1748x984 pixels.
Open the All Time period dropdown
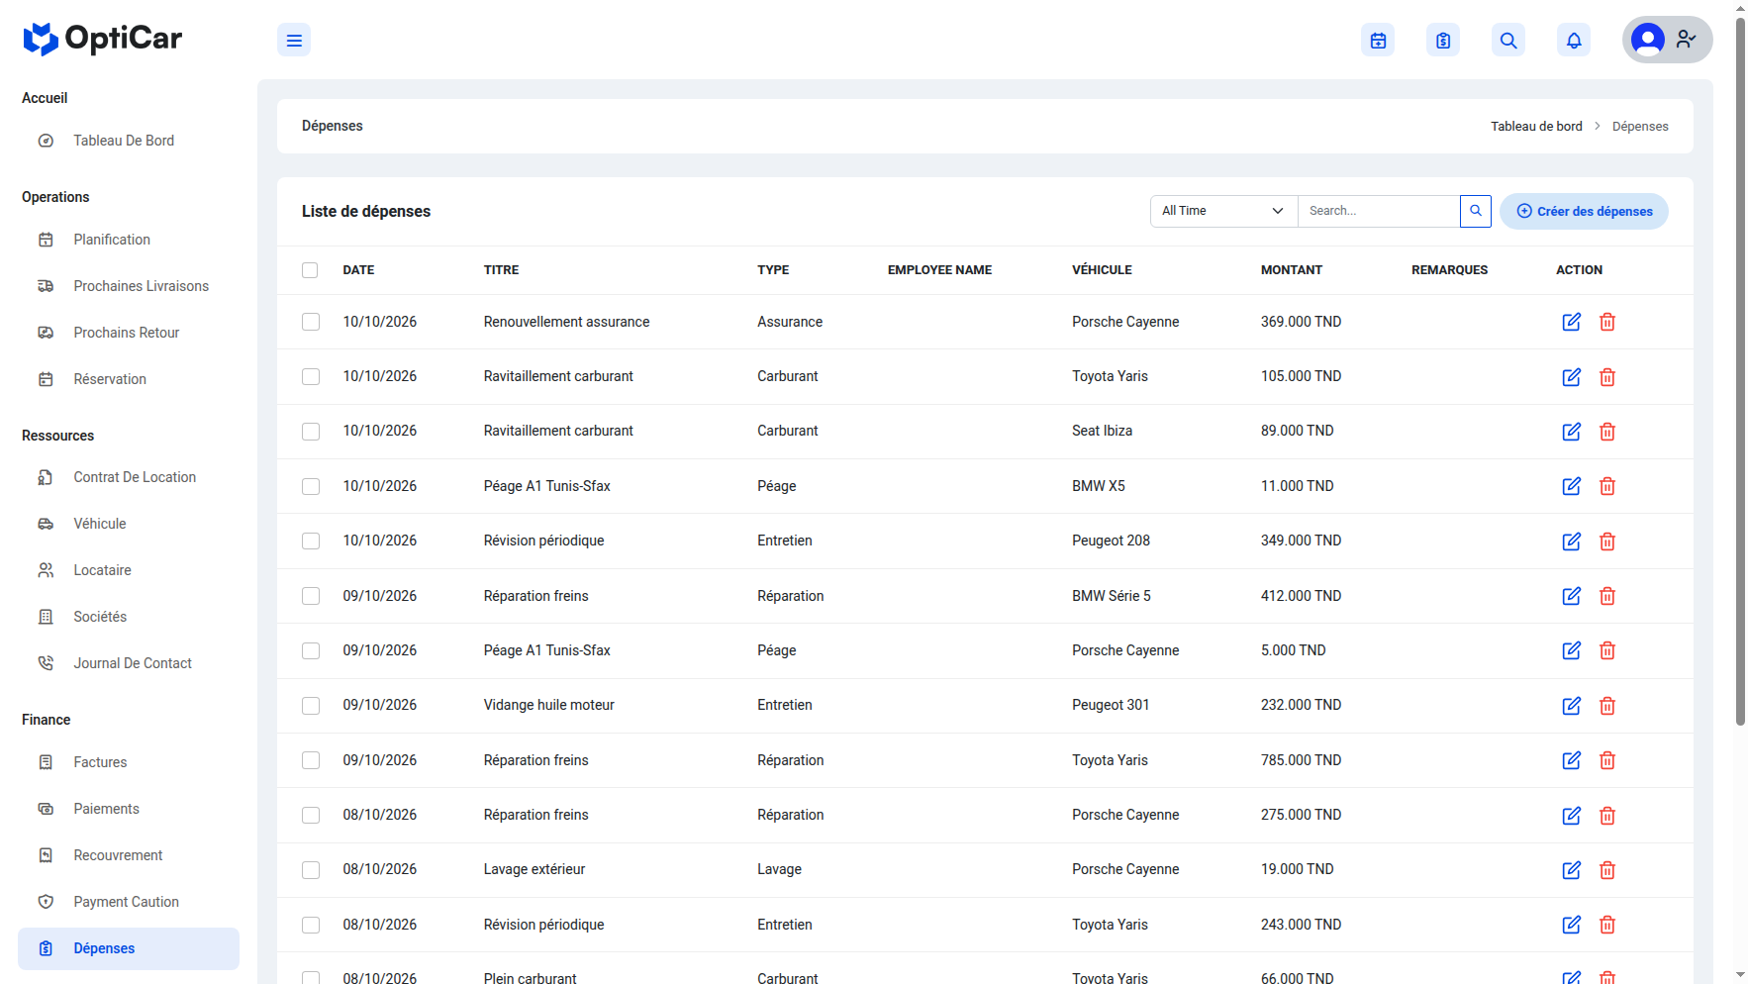1223,211
